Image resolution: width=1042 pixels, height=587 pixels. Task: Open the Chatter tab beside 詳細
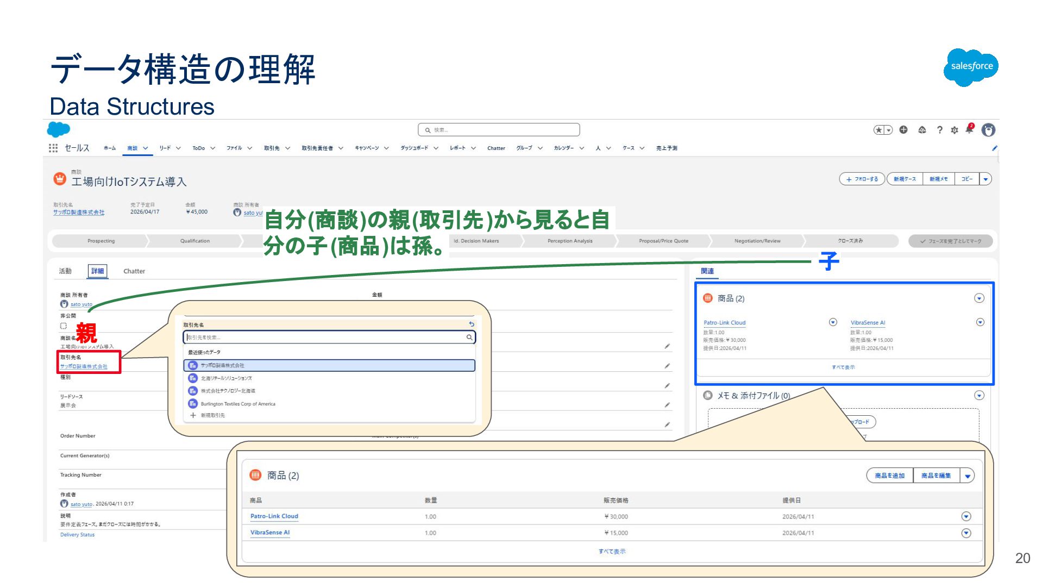tap(134, 271)
